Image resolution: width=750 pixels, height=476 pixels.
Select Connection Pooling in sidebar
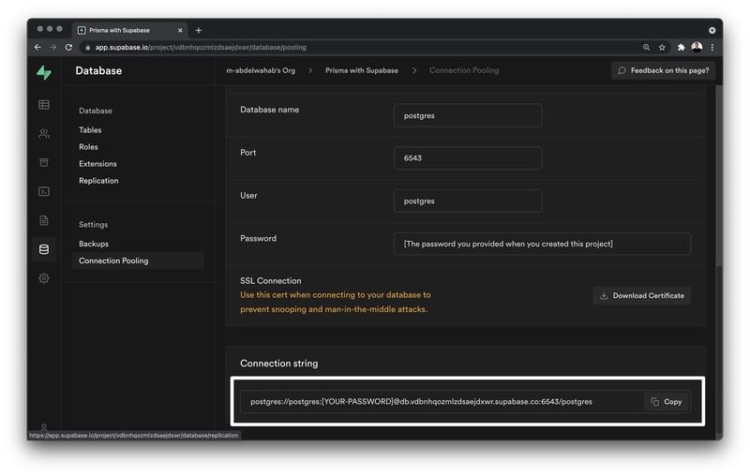click(x=138, y=260)
